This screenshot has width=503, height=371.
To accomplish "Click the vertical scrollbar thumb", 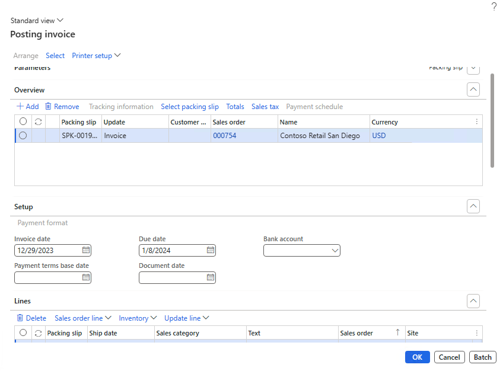I will coord(492,120).
